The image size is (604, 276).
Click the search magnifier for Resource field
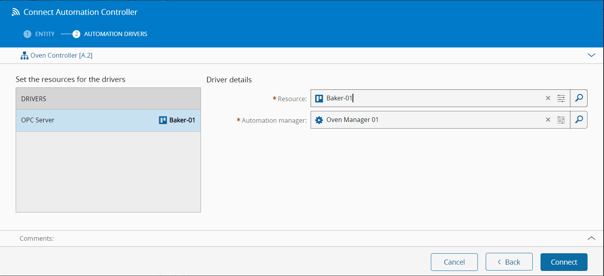[x=579, y=98]
